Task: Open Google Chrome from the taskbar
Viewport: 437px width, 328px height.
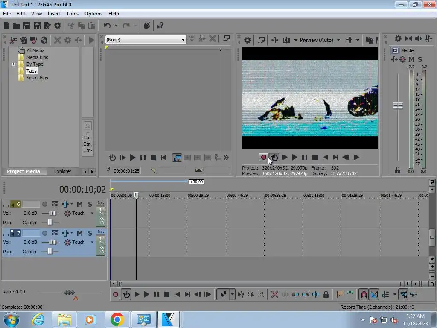Action: coord(117,319)
